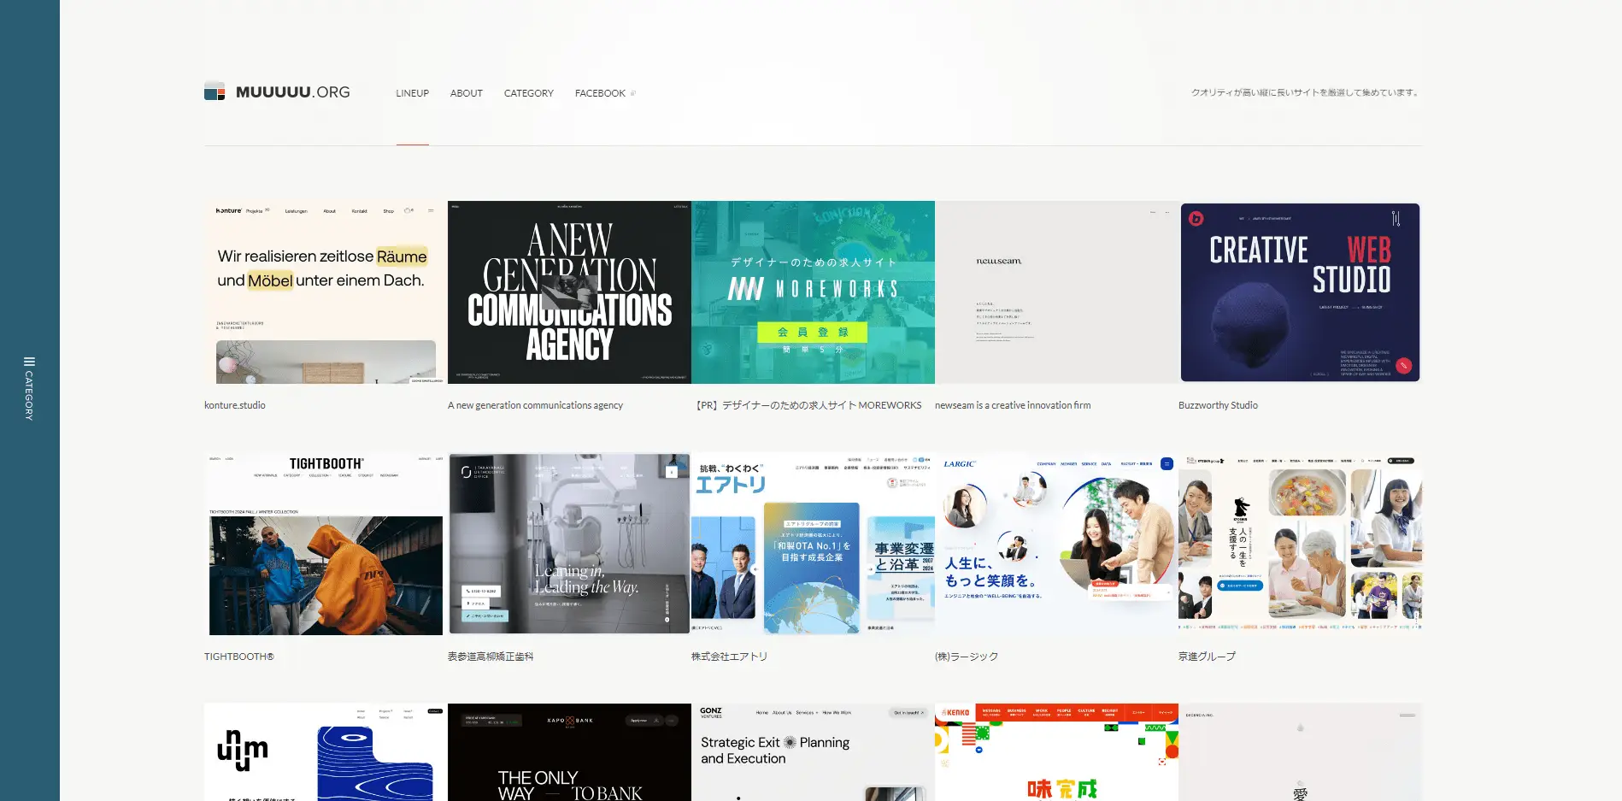The height and width of the screenshot is (801, 1622).
Task: Open the 京進グループ collage thumbnail
Action: (x=1300, y=544)
